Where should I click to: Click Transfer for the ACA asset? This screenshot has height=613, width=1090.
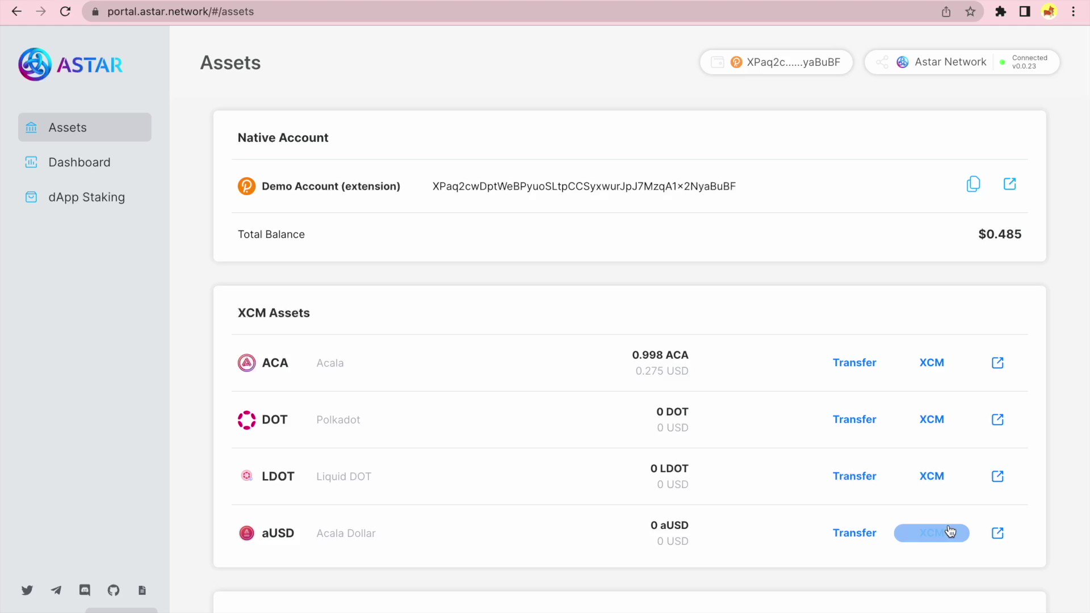[x=854, y=363]
